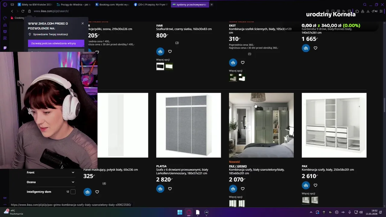Favorite the IVAR cabinet with the heart
This screenshot has height=217, width=386.
coord(170,52)
